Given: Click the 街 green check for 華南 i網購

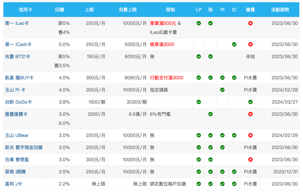Looking at the screenshot, I should pyautogui.click(x=211, y=172).
